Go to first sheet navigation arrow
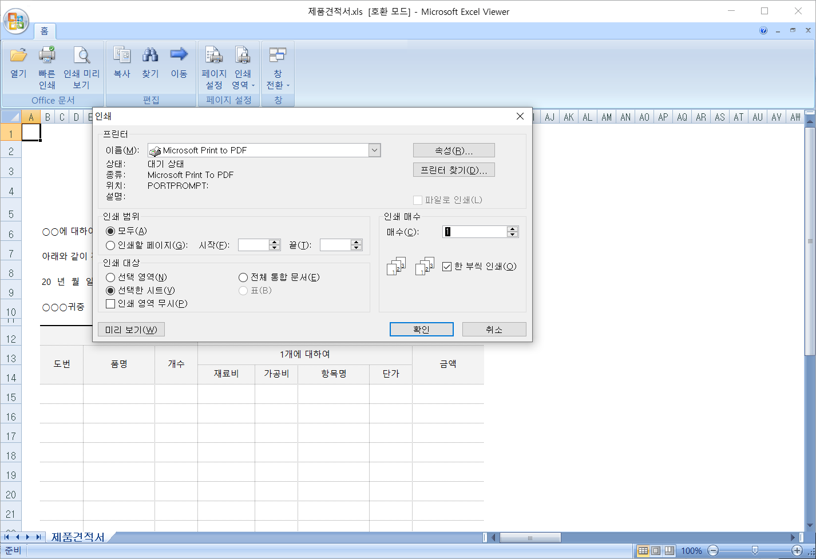The height and width of the screenshot is (559, 816). coord(7,537)
